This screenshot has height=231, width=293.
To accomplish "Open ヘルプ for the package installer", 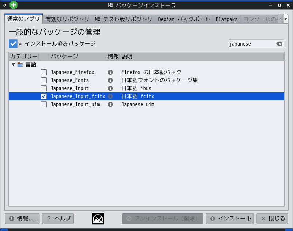I will click(x=57, y=218).
